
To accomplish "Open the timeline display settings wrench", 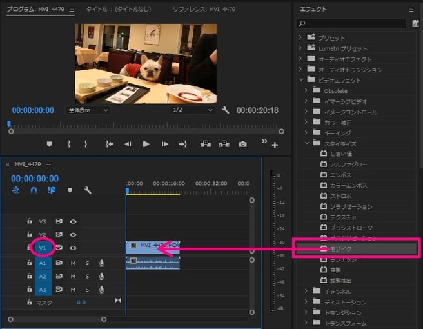I will [88, 190].
